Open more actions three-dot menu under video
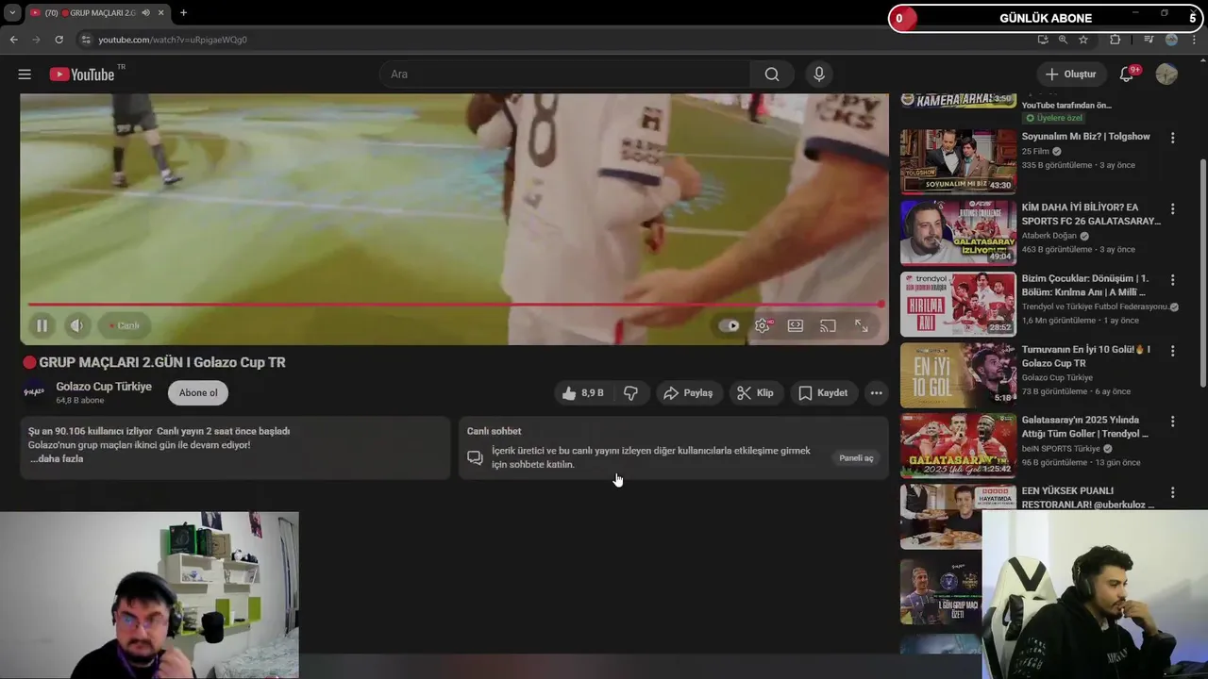The image size is (1208, 679). pyautogui.click(x=877, y=393)
